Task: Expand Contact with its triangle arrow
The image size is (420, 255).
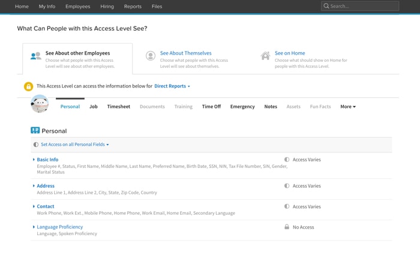Action: tap(34, 206)
